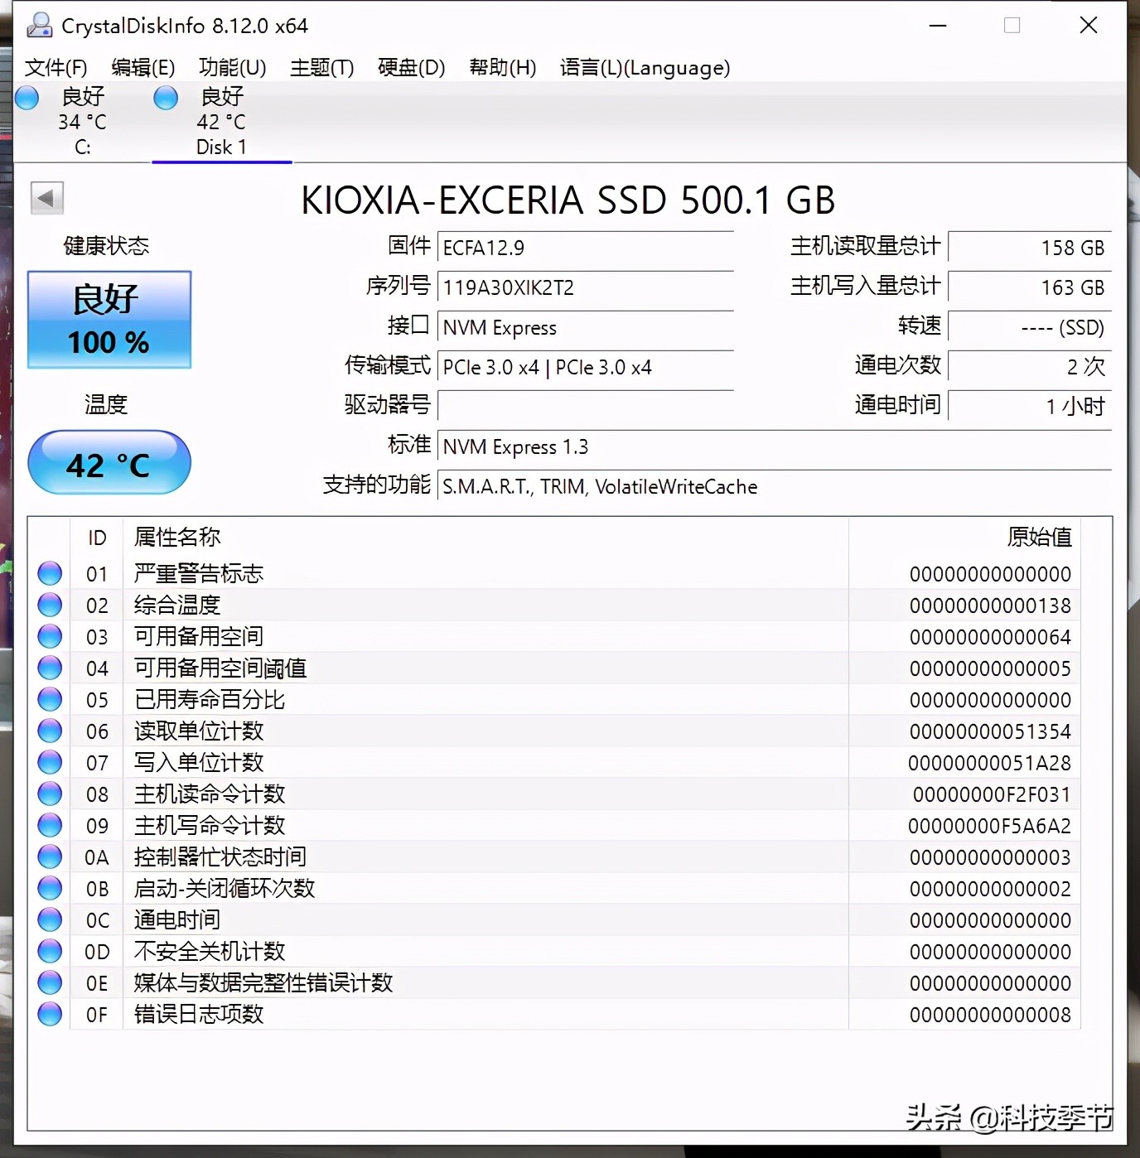Click the health dot above the C: drive
This screenshot has height=1158, width=1140.
27,97
